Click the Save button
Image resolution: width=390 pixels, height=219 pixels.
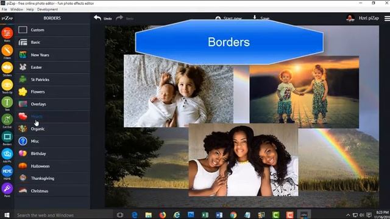tap(261, 18)
